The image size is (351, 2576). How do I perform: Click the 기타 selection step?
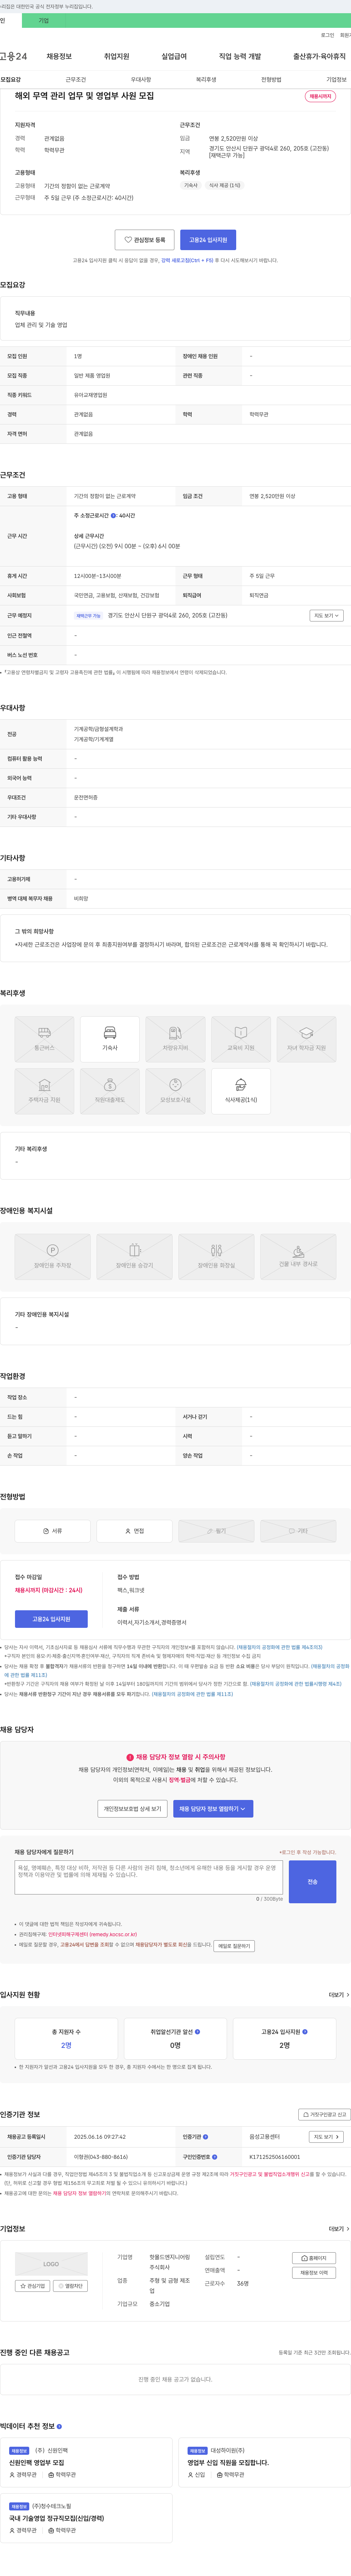click(x=298, y=1531)
